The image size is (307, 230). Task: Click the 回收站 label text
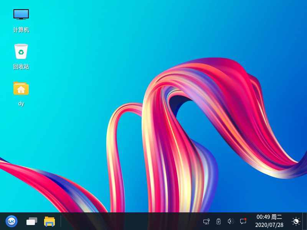pyautogui.click(x=21, y=67)
